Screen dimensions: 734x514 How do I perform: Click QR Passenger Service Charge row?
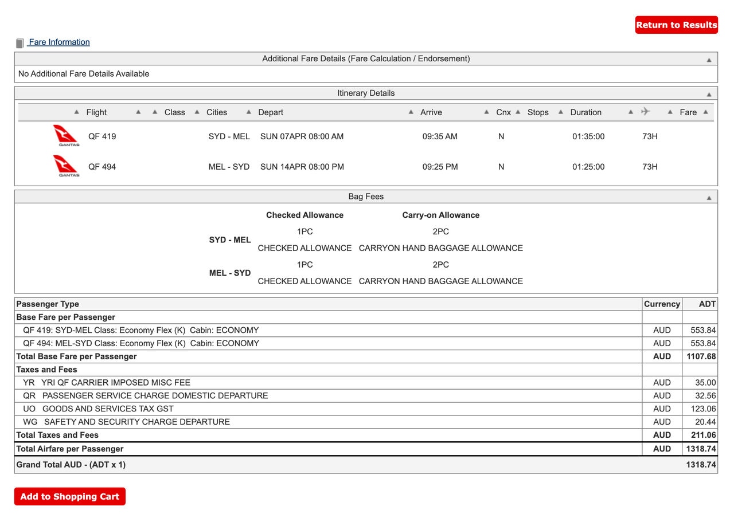(x=365, y=395)
